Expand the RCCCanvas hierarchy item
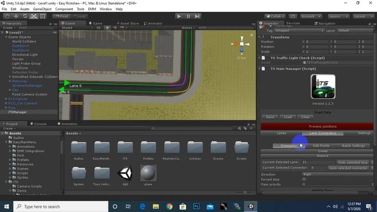The width and height of the screenshot is (377, 212). pos(6,99)
